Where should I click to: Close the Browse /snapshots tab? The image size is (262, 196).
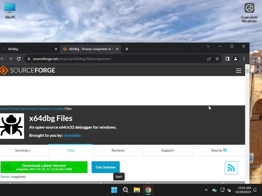pyautogui.click(x=117, y=49)
